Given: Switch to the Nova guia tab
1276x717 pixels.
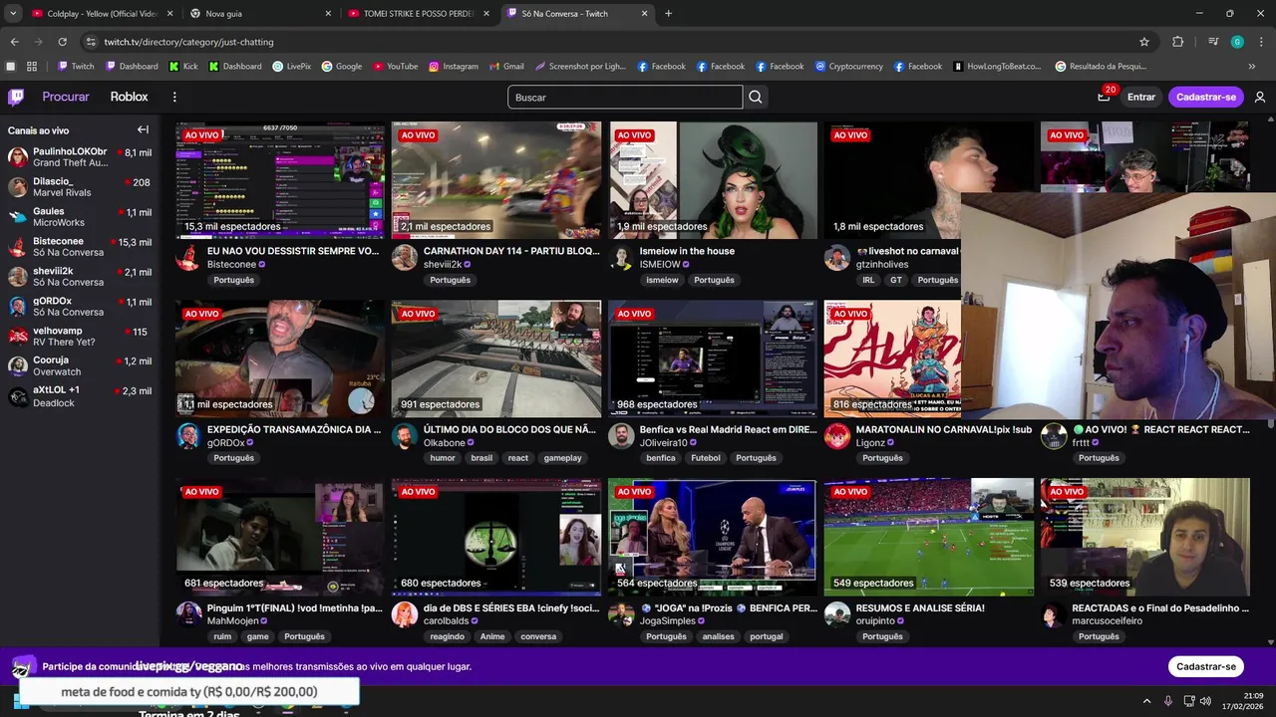Looking at the screenshot, I should tap(259, 14).
